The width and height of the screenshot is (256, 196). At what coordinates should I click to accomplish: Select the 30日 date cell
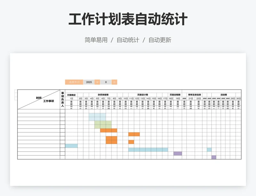point(238,98)
